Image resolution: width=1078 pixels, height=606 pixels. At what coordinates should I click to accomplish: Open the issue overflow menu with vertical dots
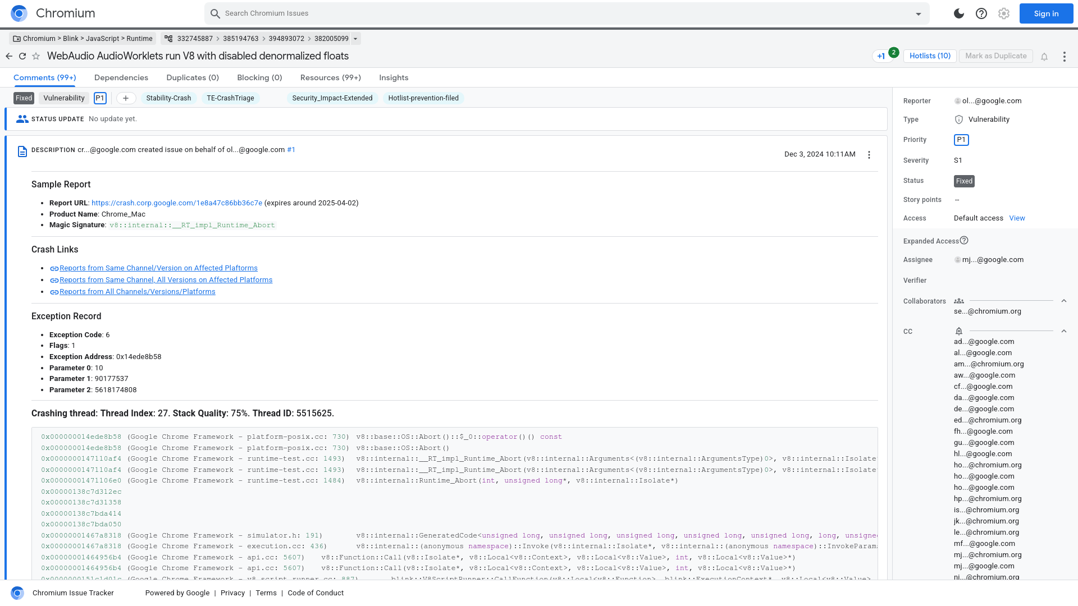tap(1064, 56)
